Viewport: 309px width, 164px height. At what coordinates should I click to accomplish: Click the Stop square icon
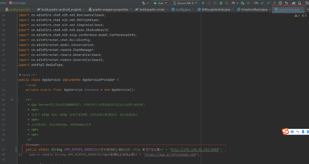click(248, 3)
